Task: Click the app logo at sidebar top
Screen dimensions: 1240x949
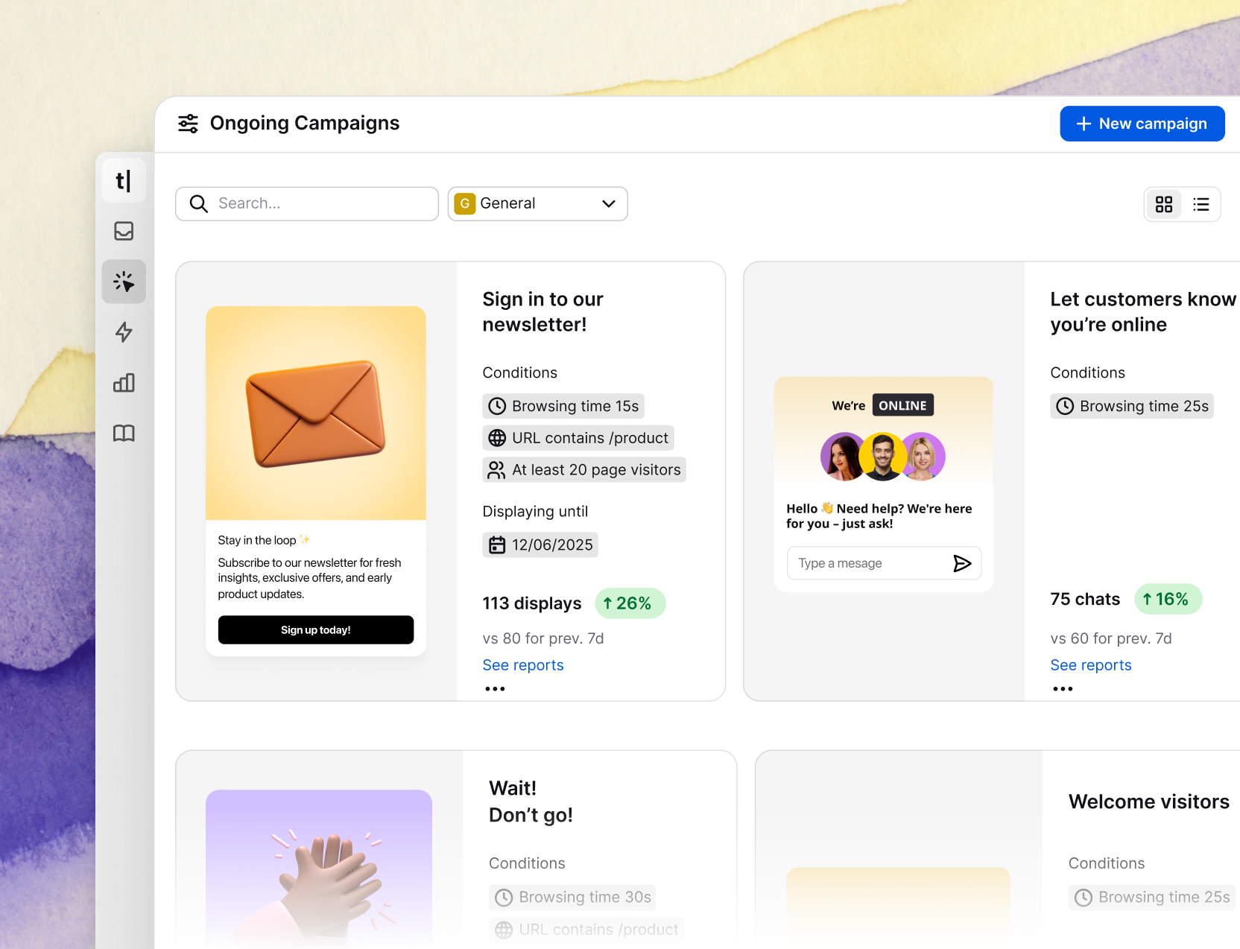Action: 124,180
